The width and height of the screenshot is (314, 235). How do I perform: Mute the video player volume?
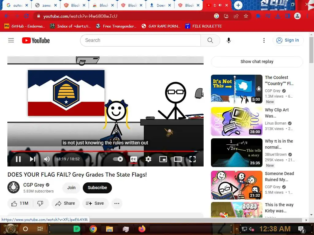(x=47, y=159)
